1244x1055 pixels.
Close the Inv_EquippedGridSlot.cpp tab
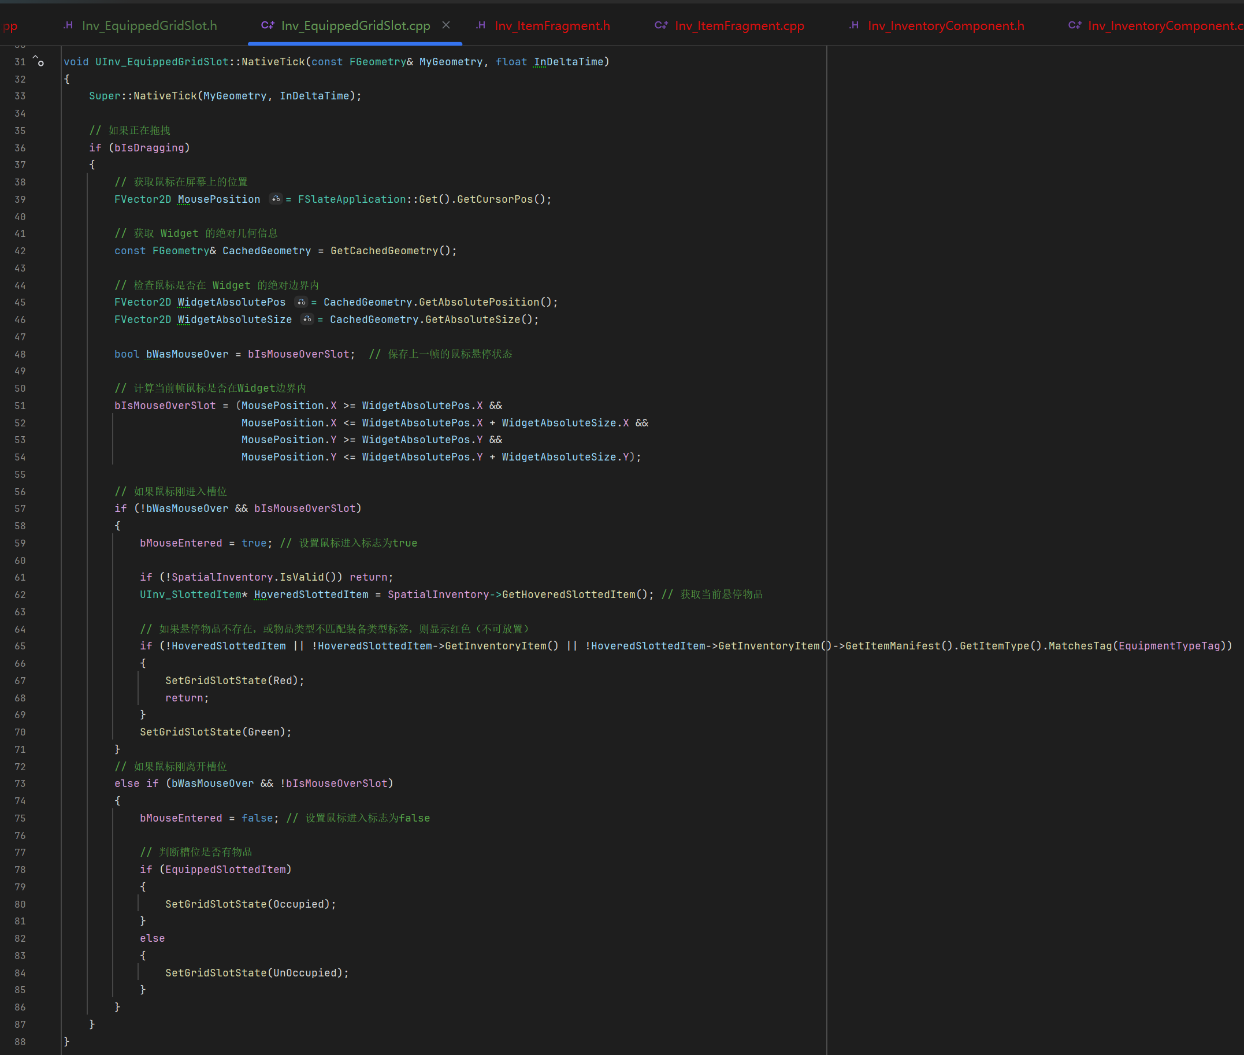point(446,25)
